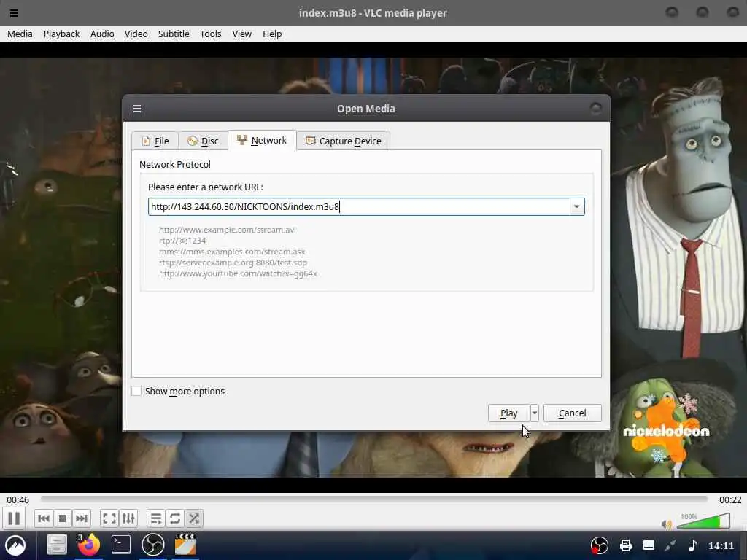Viewport: 747px width, 560px height.
Task: Open the system start menu launcher
Action: (x=16, y=545)
